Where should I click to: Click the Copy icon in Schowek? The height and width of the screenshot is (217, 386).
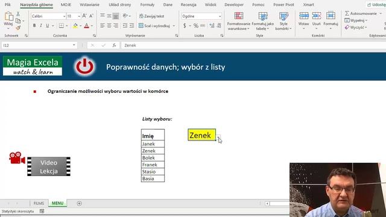coord(18,21)
